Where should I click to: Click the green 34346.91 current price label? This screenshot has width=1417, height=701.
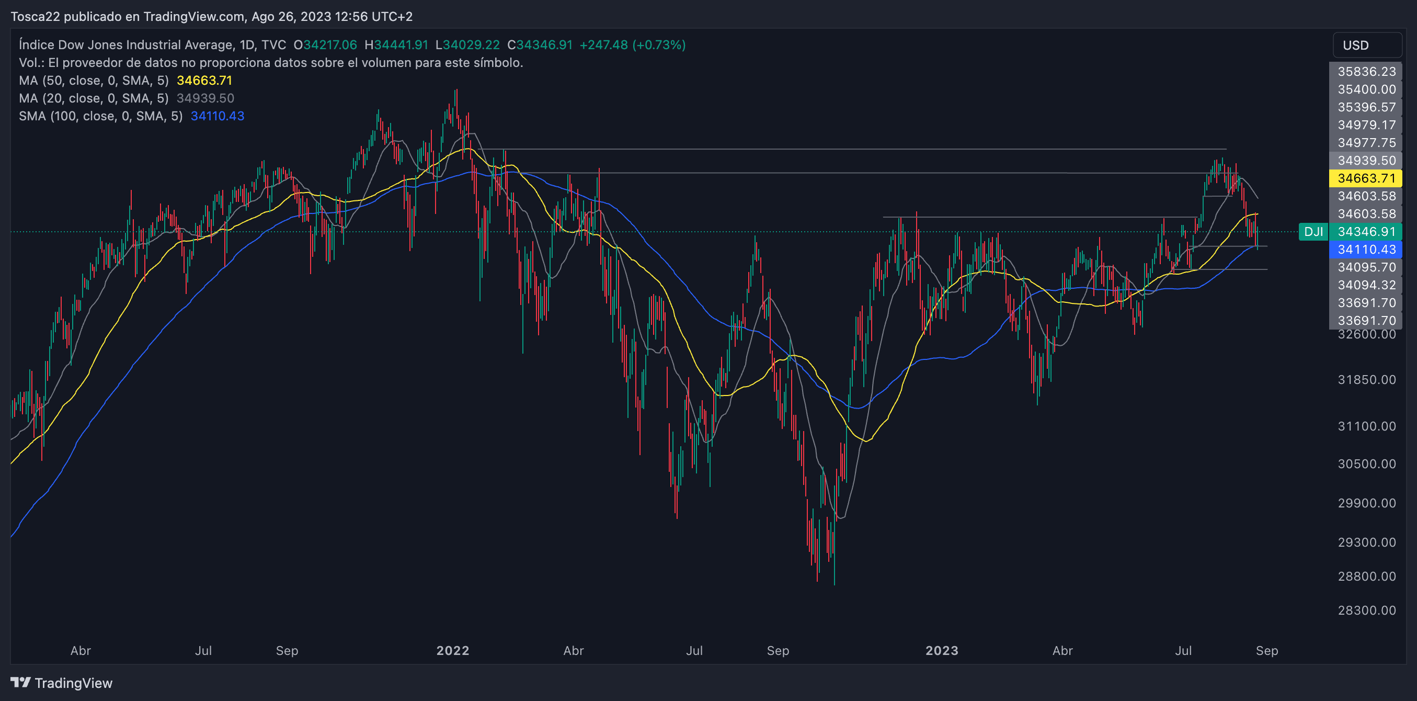1366,232
